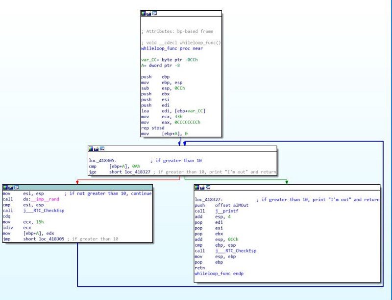Select the 'idiv ecx' instruction
The height and width of the screenshot is (300, 392).
pyautogui.click(x=17, y=228)
